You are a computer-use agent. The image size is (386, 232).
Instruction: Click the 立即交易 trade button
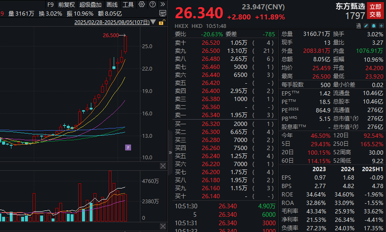tap(375, 11)
